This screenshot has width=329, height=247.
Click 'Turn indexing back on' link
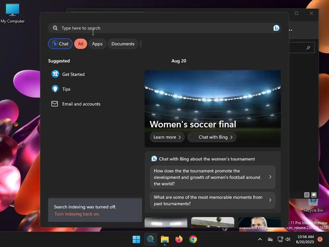[77, 214]
